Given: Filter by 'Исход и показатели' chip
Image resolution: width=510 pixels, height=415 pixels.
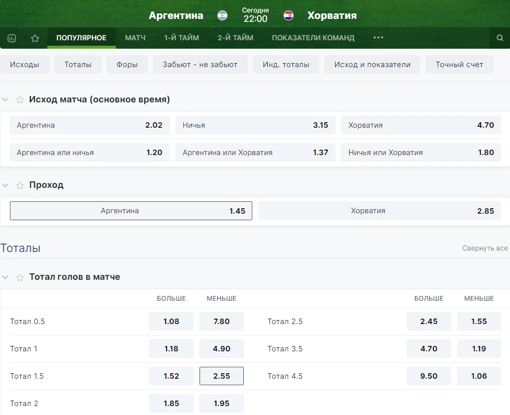Looking at the screenshot, I should (x=372, y=64).
